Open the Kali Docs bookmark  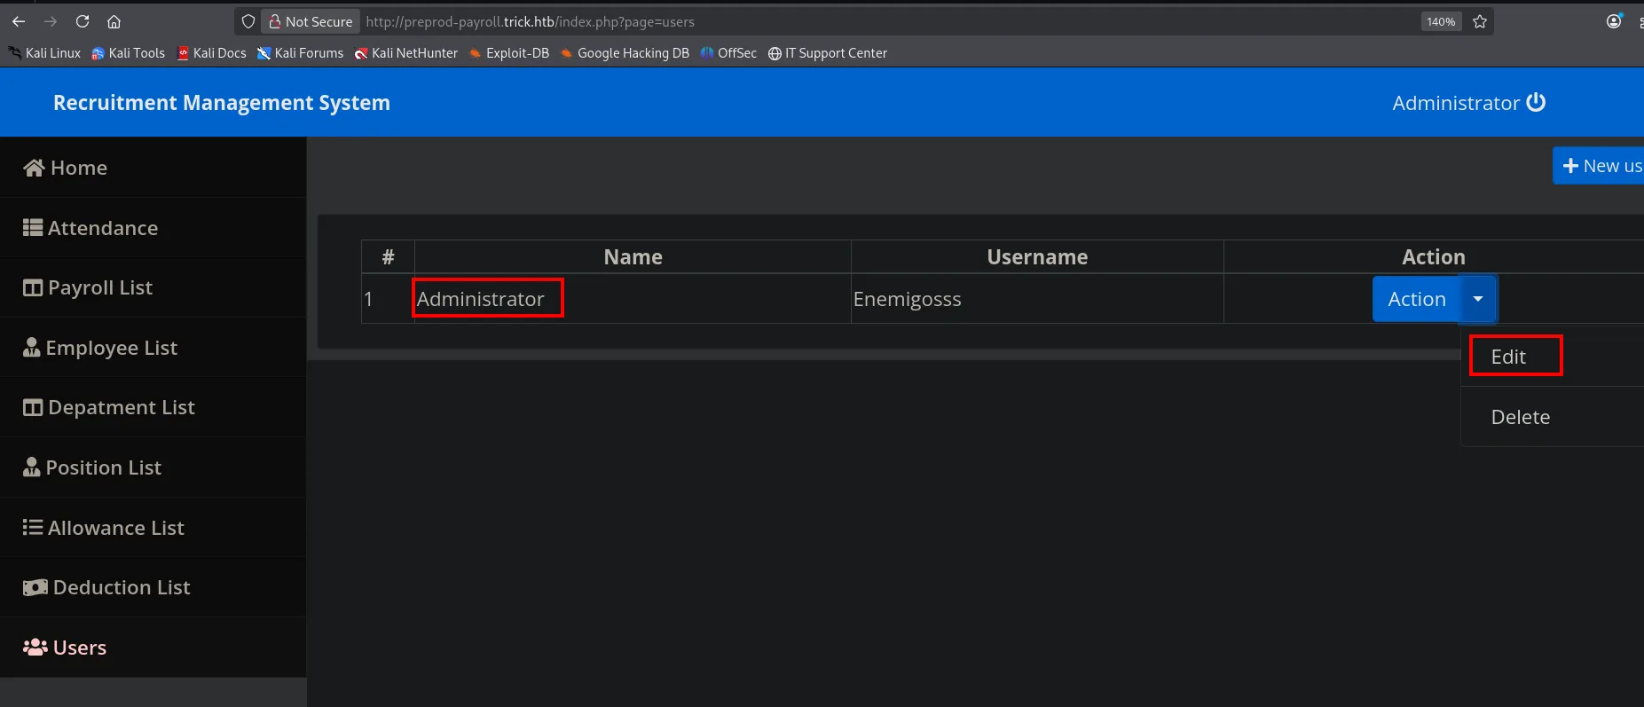[212, 53]
